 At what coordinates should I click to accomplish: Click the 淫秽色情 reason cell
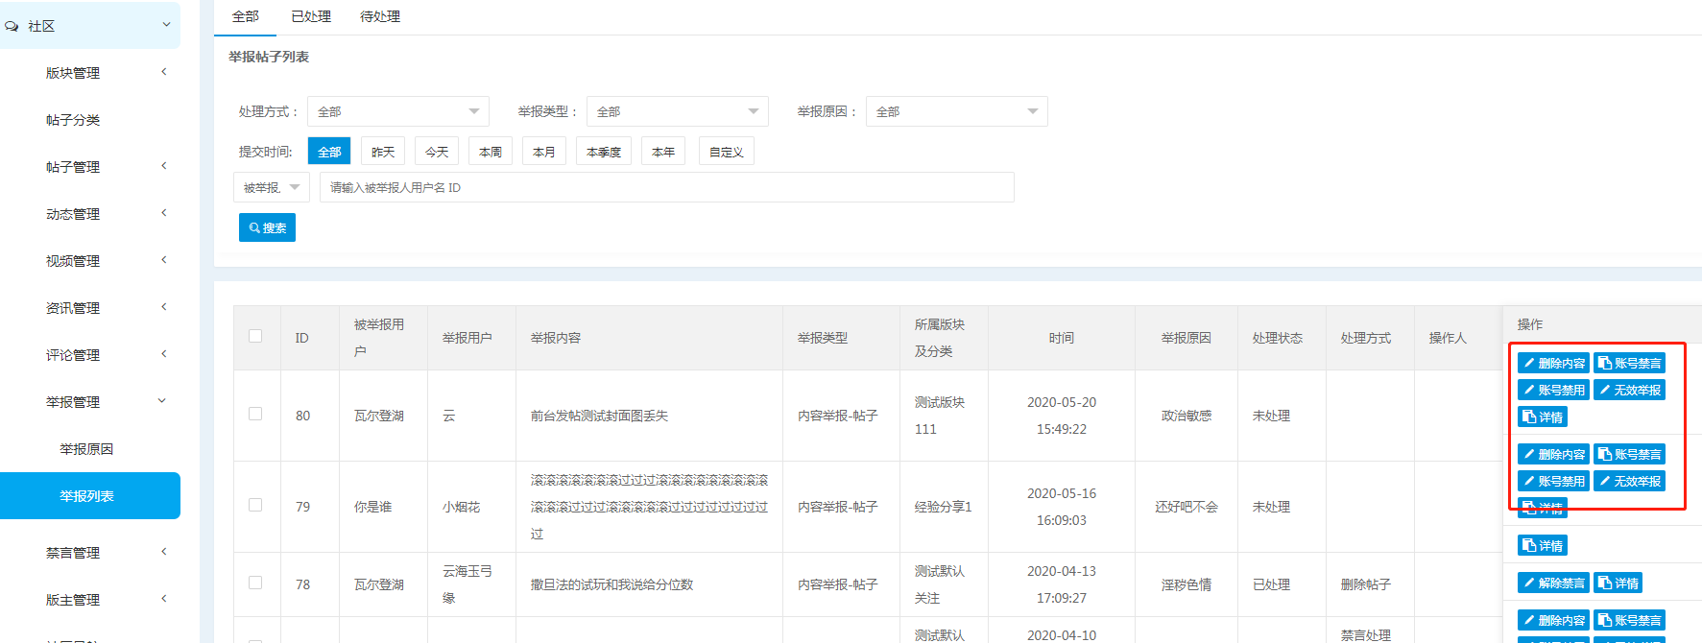[x=1187, y=584]
